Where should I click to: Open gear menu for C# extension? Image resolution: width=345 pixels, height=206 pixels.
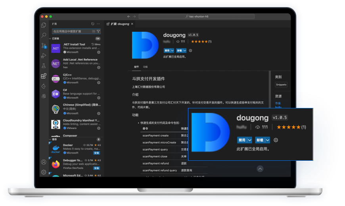click(99, 98)
